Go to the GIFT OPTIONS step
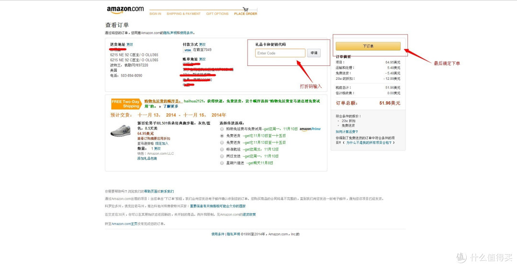Image resolution: width=517 pixels, height=268 pixels. (x=217, y=14)
